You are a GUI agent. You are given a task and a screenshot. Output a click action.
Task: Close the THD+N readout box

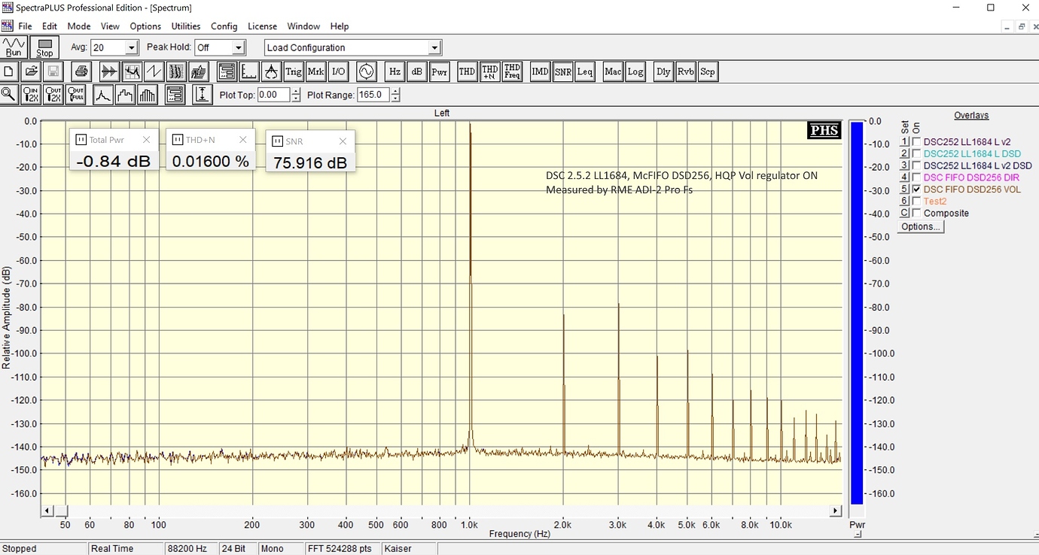[x=243, y=140]
